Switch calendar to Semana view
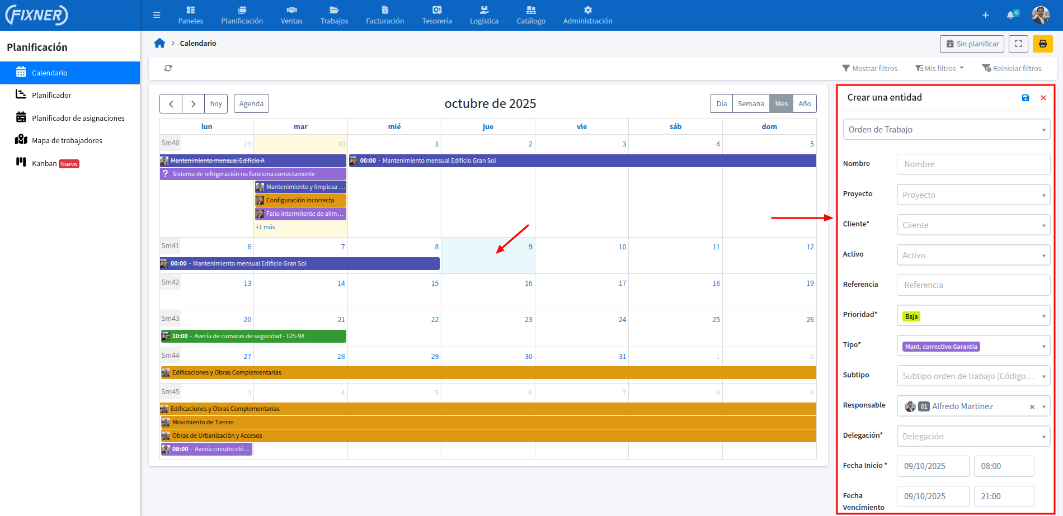Screen dimensions: 1063x516 750,103
